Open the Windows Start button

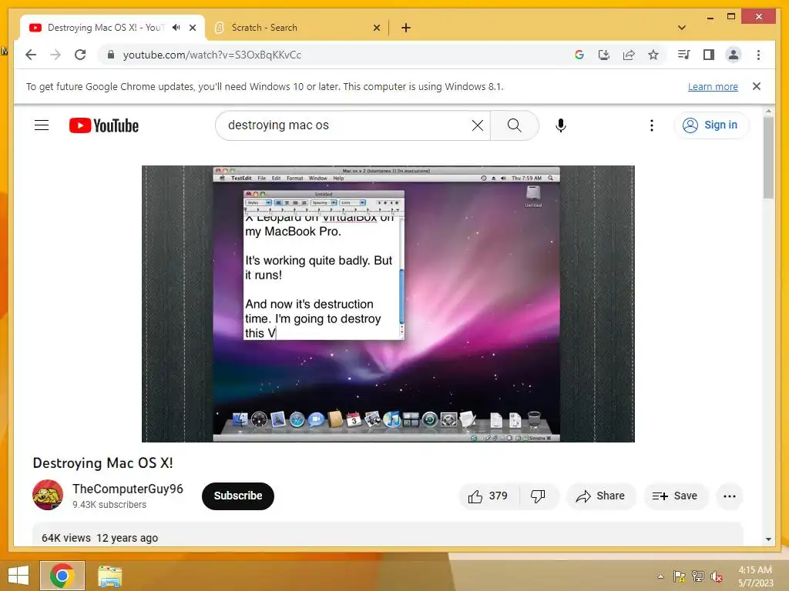pos(18,576)
